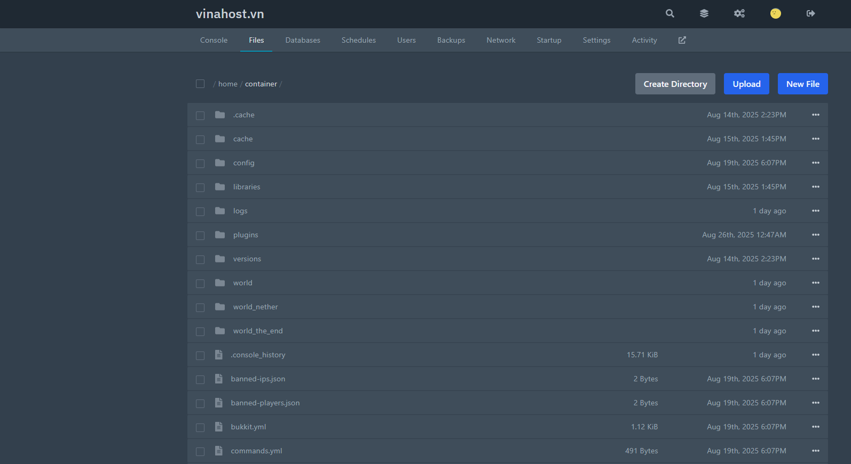Select the world_nether folder checkbox

point(200,307)
